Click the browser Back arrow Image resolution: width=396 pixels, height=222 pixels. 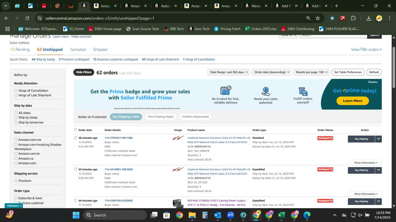click(6, 18)
